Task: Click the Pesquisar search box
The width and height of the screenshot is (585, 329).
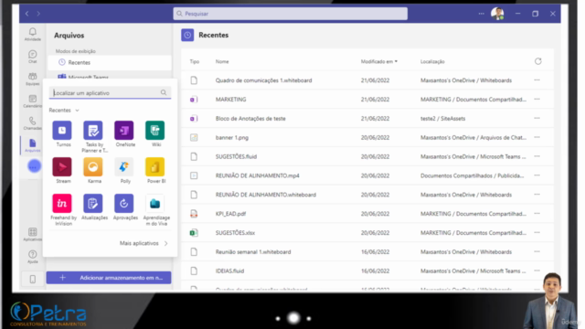Action: (291, 14)
